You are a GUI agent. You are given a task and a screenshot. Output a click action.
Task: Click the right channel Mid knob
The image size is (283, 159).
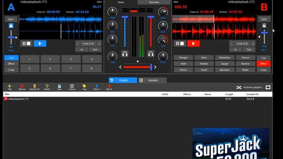click(163, 26)
